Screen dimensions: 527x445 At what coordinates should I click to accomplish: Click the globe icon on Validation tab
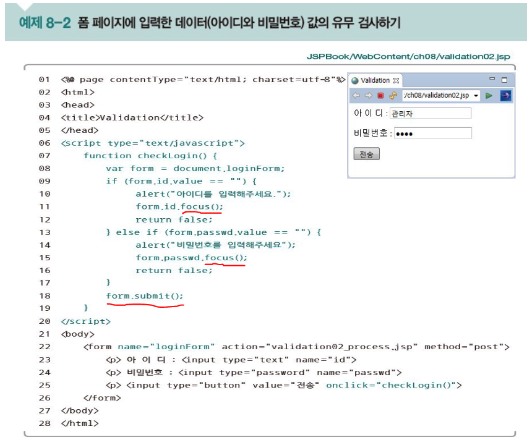coord(355,80)
